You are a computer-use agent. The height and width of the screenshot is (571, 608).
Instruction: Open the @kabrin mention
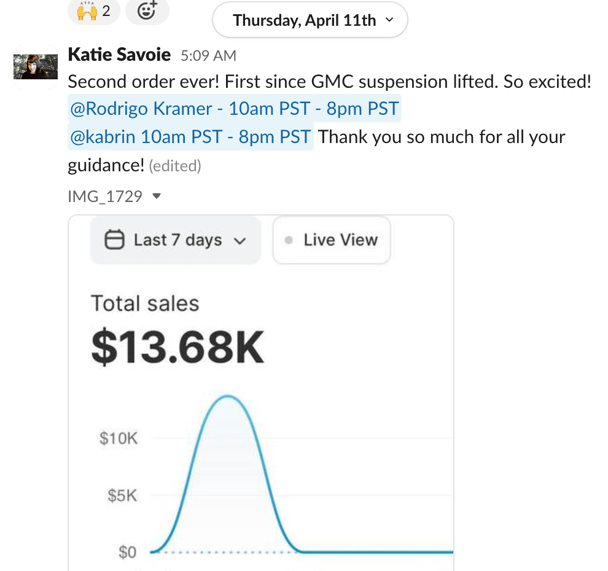[190, 137]
